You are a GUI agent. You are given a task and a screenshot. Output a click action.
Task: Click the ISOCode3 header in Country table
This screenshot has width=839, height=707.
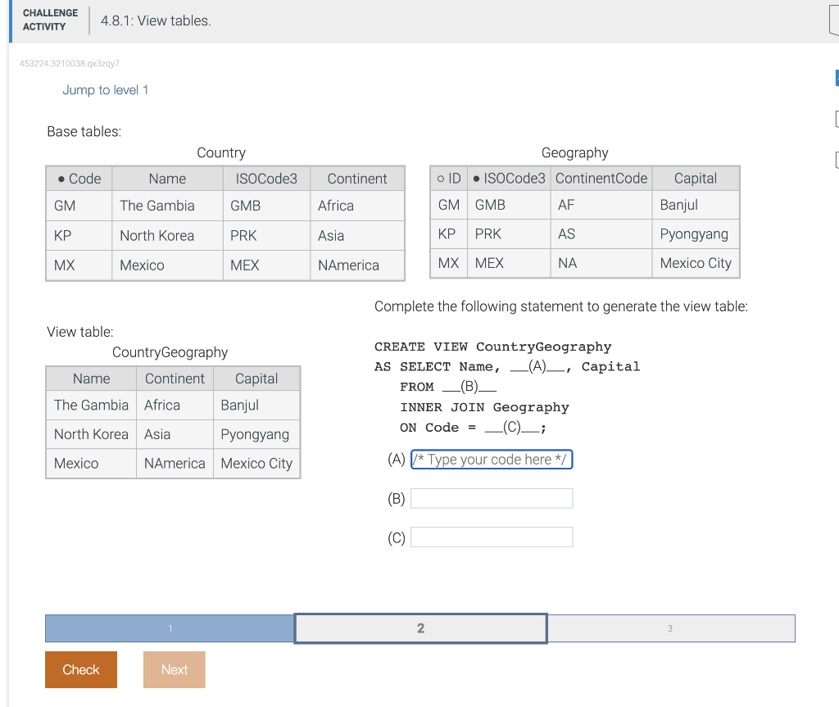[266, 179]
